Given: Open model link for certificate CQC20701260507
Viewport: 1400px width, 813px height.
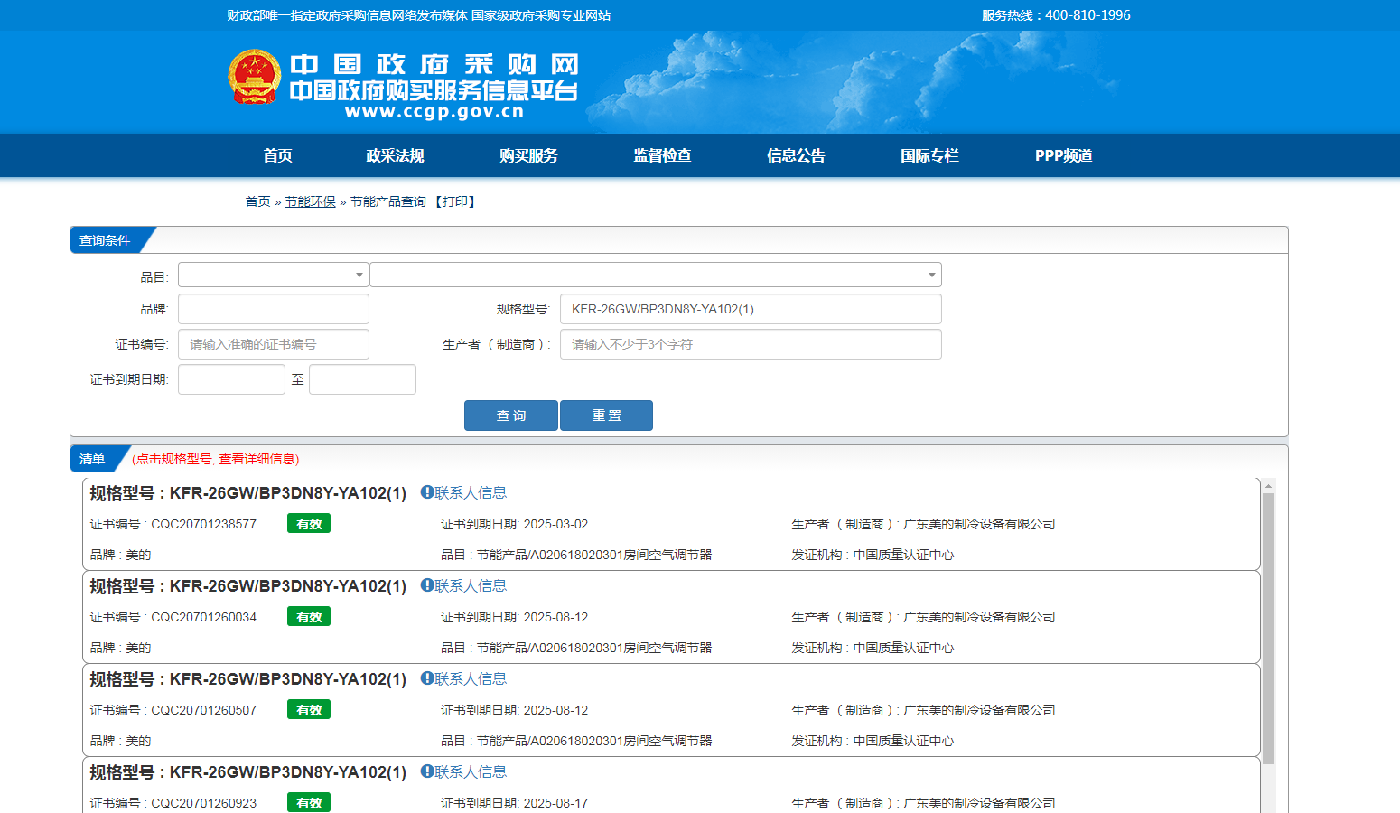Looking at the screenshot, I should [247, 679].
